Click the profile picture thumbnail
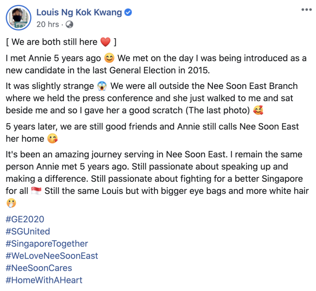The width and height of the screenshot is (316, 291). [18, 18]
